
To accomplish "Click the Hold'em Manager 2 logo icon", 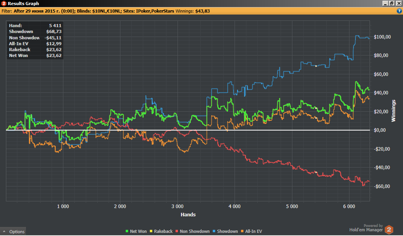I will 389,229.
